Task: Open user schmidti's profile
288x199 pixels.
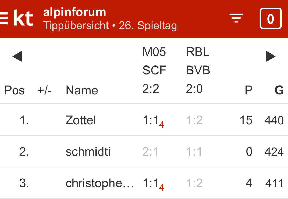Action: 88,152
